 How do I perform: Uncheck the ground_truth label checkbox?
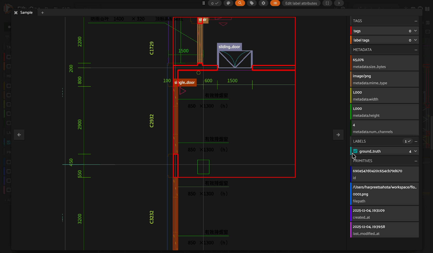coord(355,151)
